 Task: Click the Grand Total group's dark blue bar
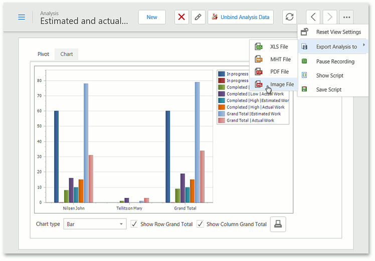[x=168, y=156]
